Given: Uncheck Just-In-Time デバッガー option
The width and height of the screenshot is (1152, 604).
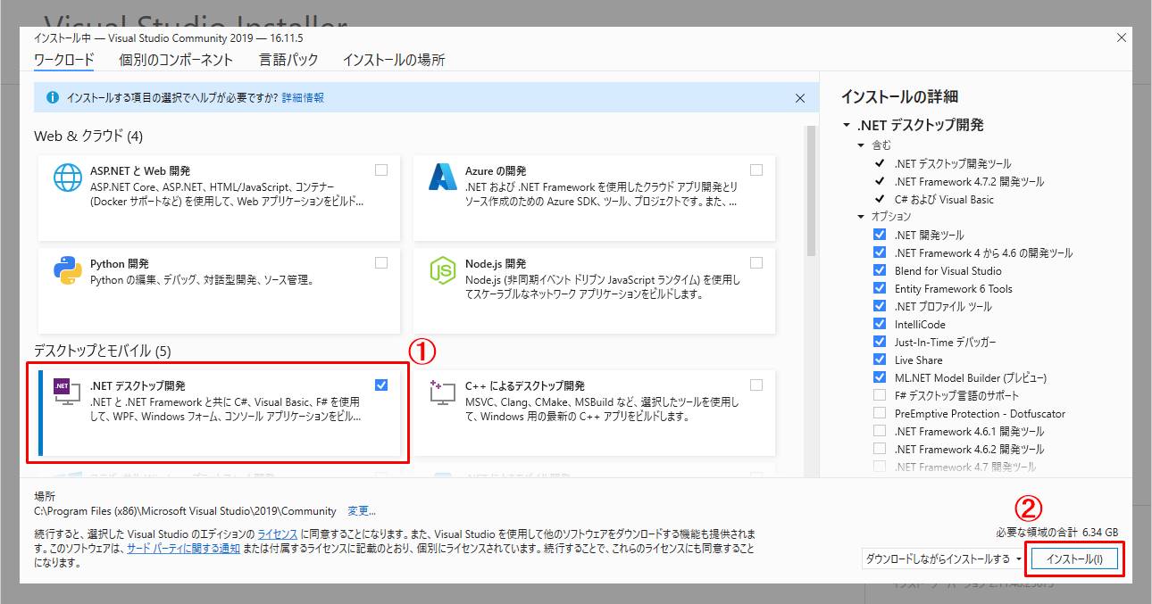Looking at the screenshot, I should click(x=880, y=342).
